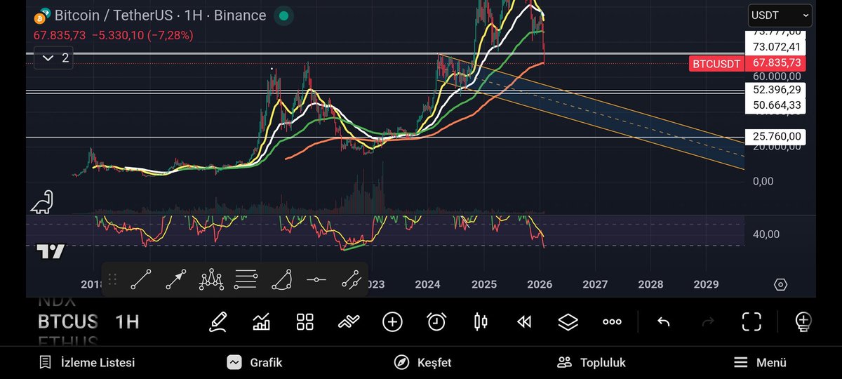Viewport: 842px width, 379px height.
Task: Open the İzleme Listesi tab
Action: (x=87, y=363)
